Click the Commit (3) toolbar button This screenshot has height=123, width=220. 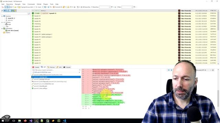(x=57, y=7)
